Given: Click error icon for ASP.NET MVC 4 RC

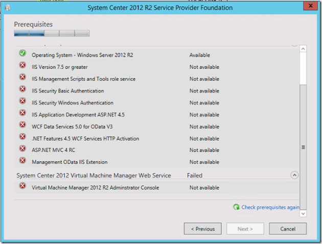Looking at the screenshot, I should click(22, 149).
